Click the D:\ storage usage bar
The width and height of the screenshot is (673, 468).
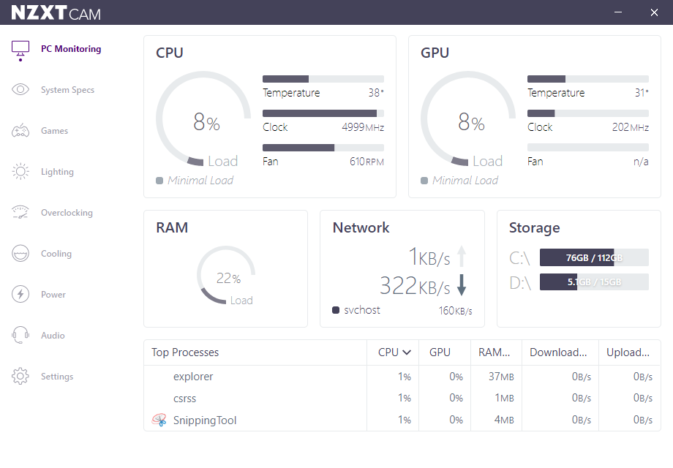(594, 282)
